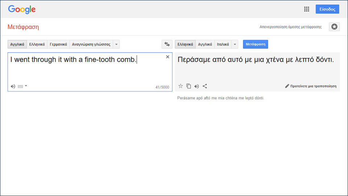
Task: Expand the input tools dropdown arrow
Action: tap(26, 86)
